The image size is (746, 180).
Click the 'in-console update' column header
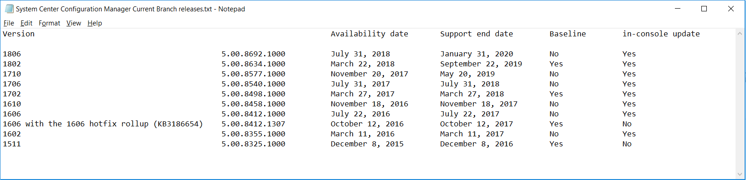click(661, 34)
